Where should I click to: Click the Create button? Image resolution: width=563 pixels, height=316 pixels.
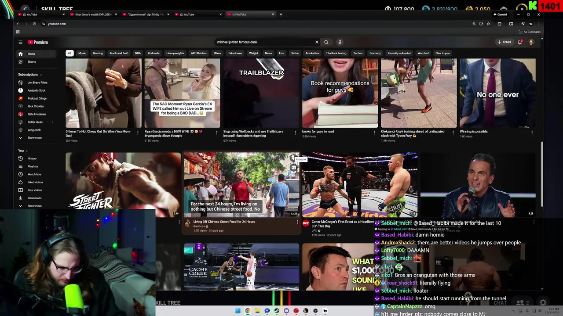click(505, 42)
